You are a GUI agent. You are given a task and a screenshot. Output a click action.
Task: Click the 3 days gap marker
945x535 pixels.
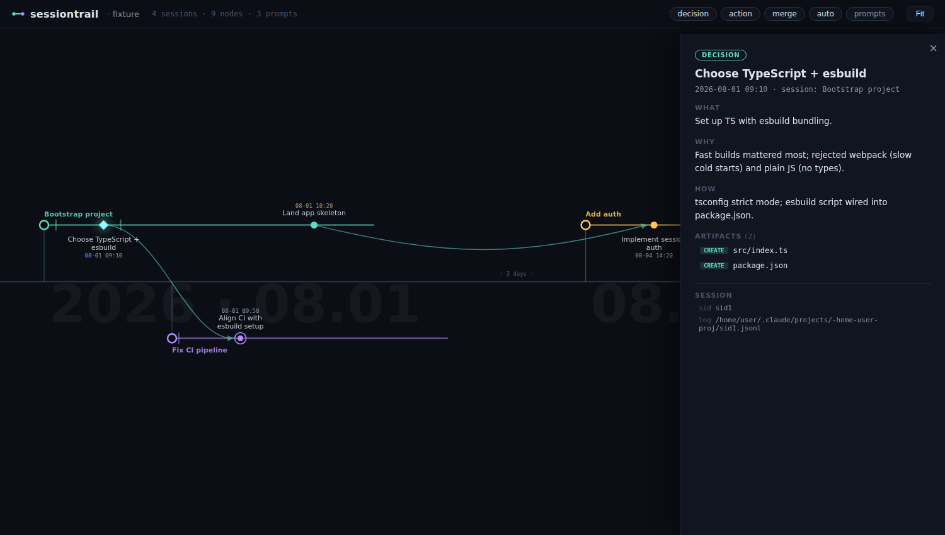pos(517,274)
